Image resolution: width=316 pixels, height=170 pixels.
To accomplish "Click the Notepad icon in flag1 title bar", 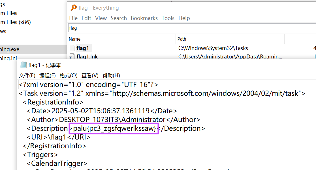I will [24, 65].
